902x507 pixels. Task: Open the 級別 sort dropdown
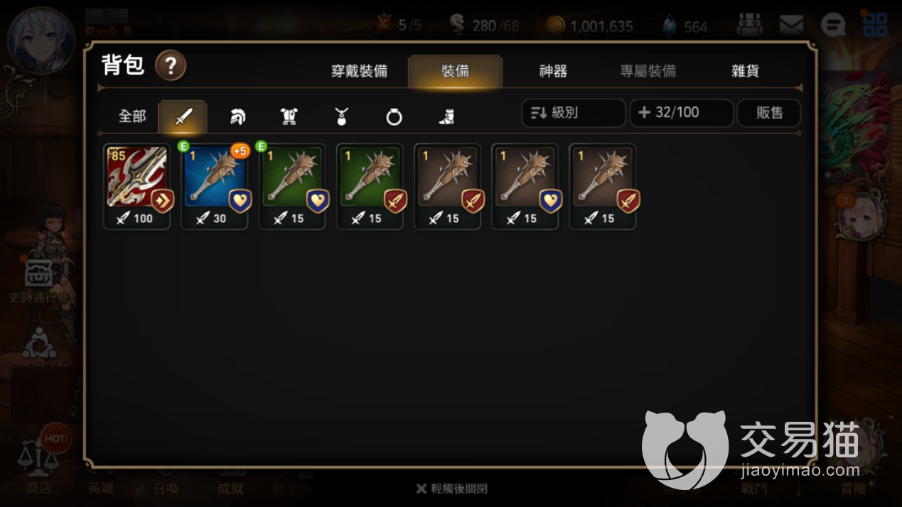(x=574, y=113)
